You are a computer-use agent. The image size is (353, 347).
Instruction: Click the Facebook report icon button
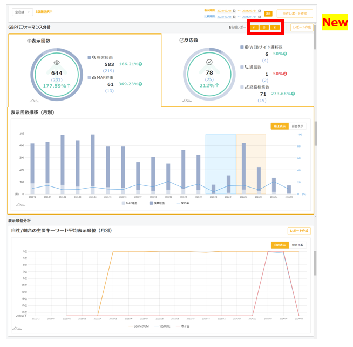coord(254,26)
